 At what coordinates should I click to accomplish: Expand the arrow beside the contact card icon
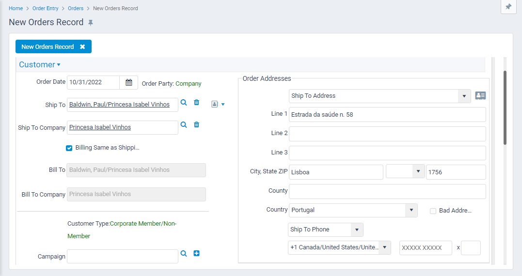point(223,105)
